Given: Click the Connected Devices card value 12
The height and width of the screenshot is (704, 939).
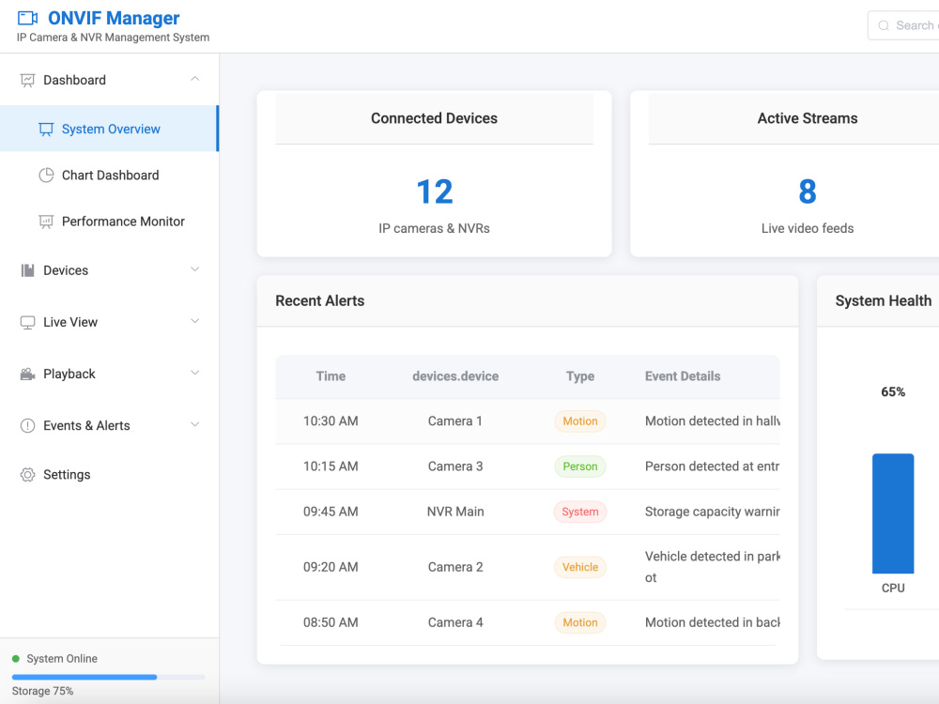Looking at the screenshot, I should point(434,191).
